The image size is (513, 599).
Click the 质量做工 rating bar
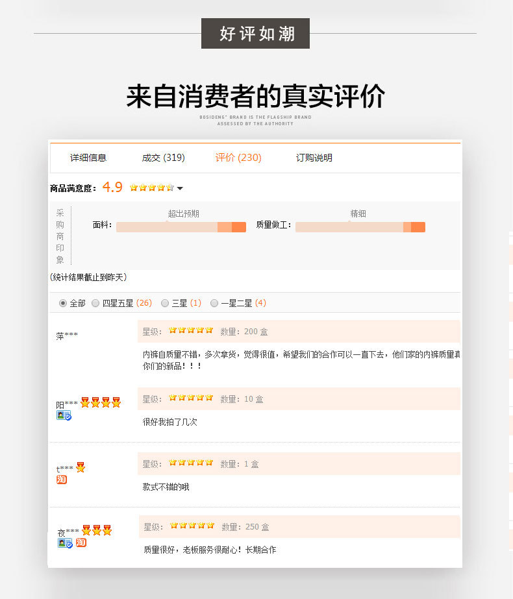pyautogui.click(x=360, y=227)
